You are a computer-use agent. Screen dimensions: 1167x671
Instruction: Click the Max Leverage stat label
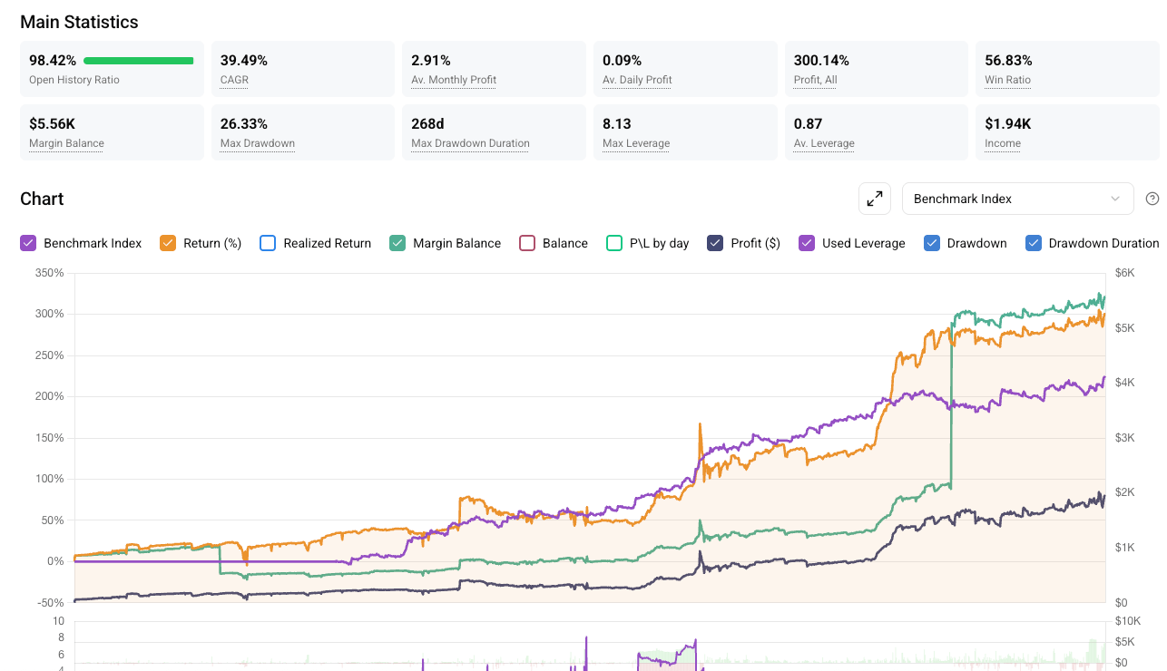pyautogui.click(x=635, y=143)
